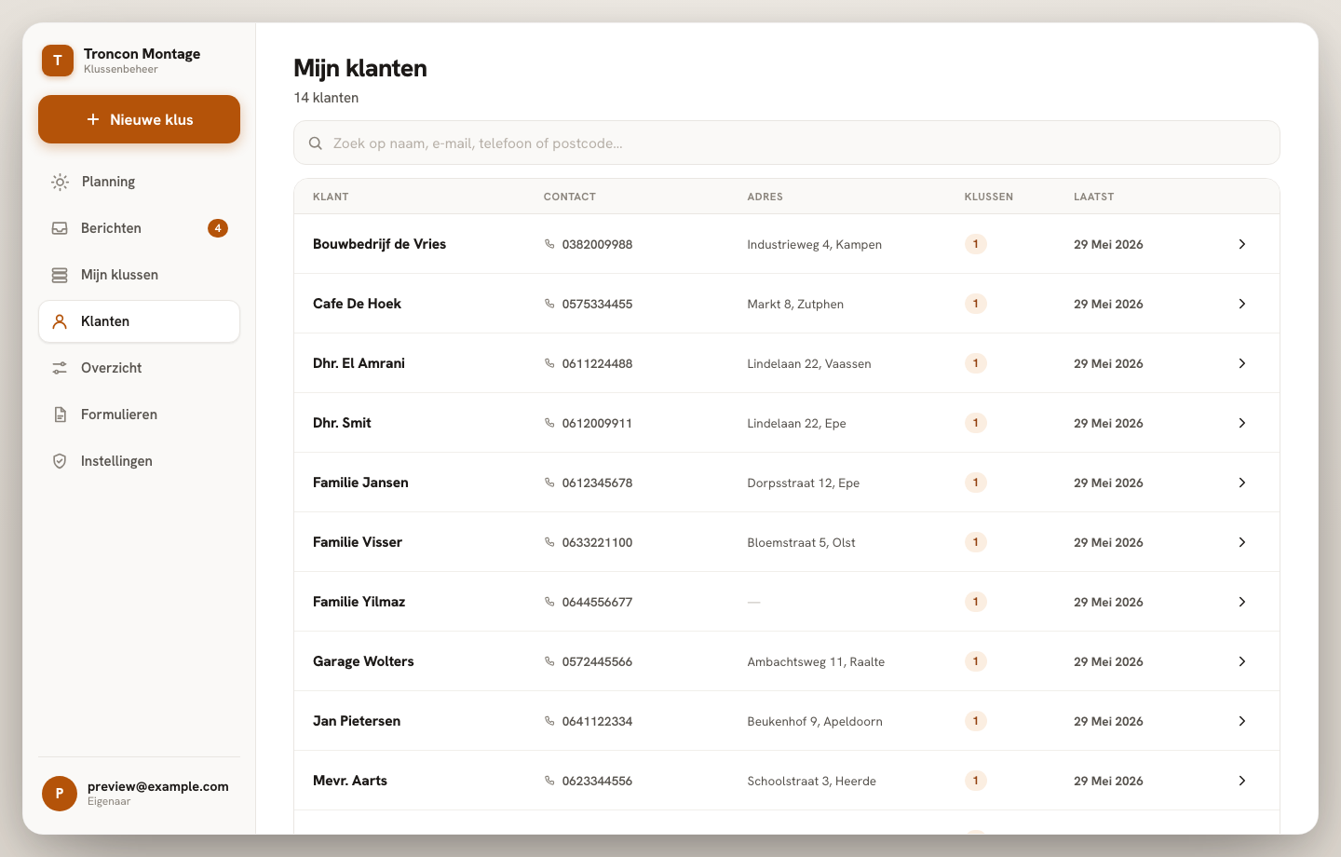
Task: Expand the Jan Pietersen row arrow
Action: click(1242, 721)
